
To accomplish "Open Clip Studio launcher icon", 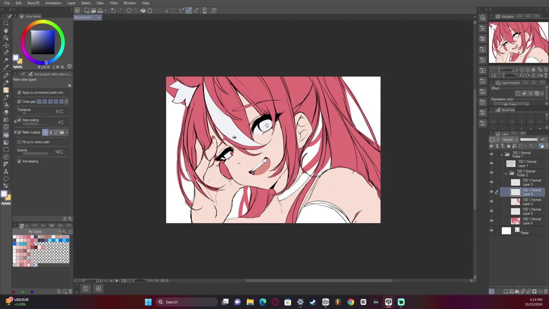I will pos(77,10).
